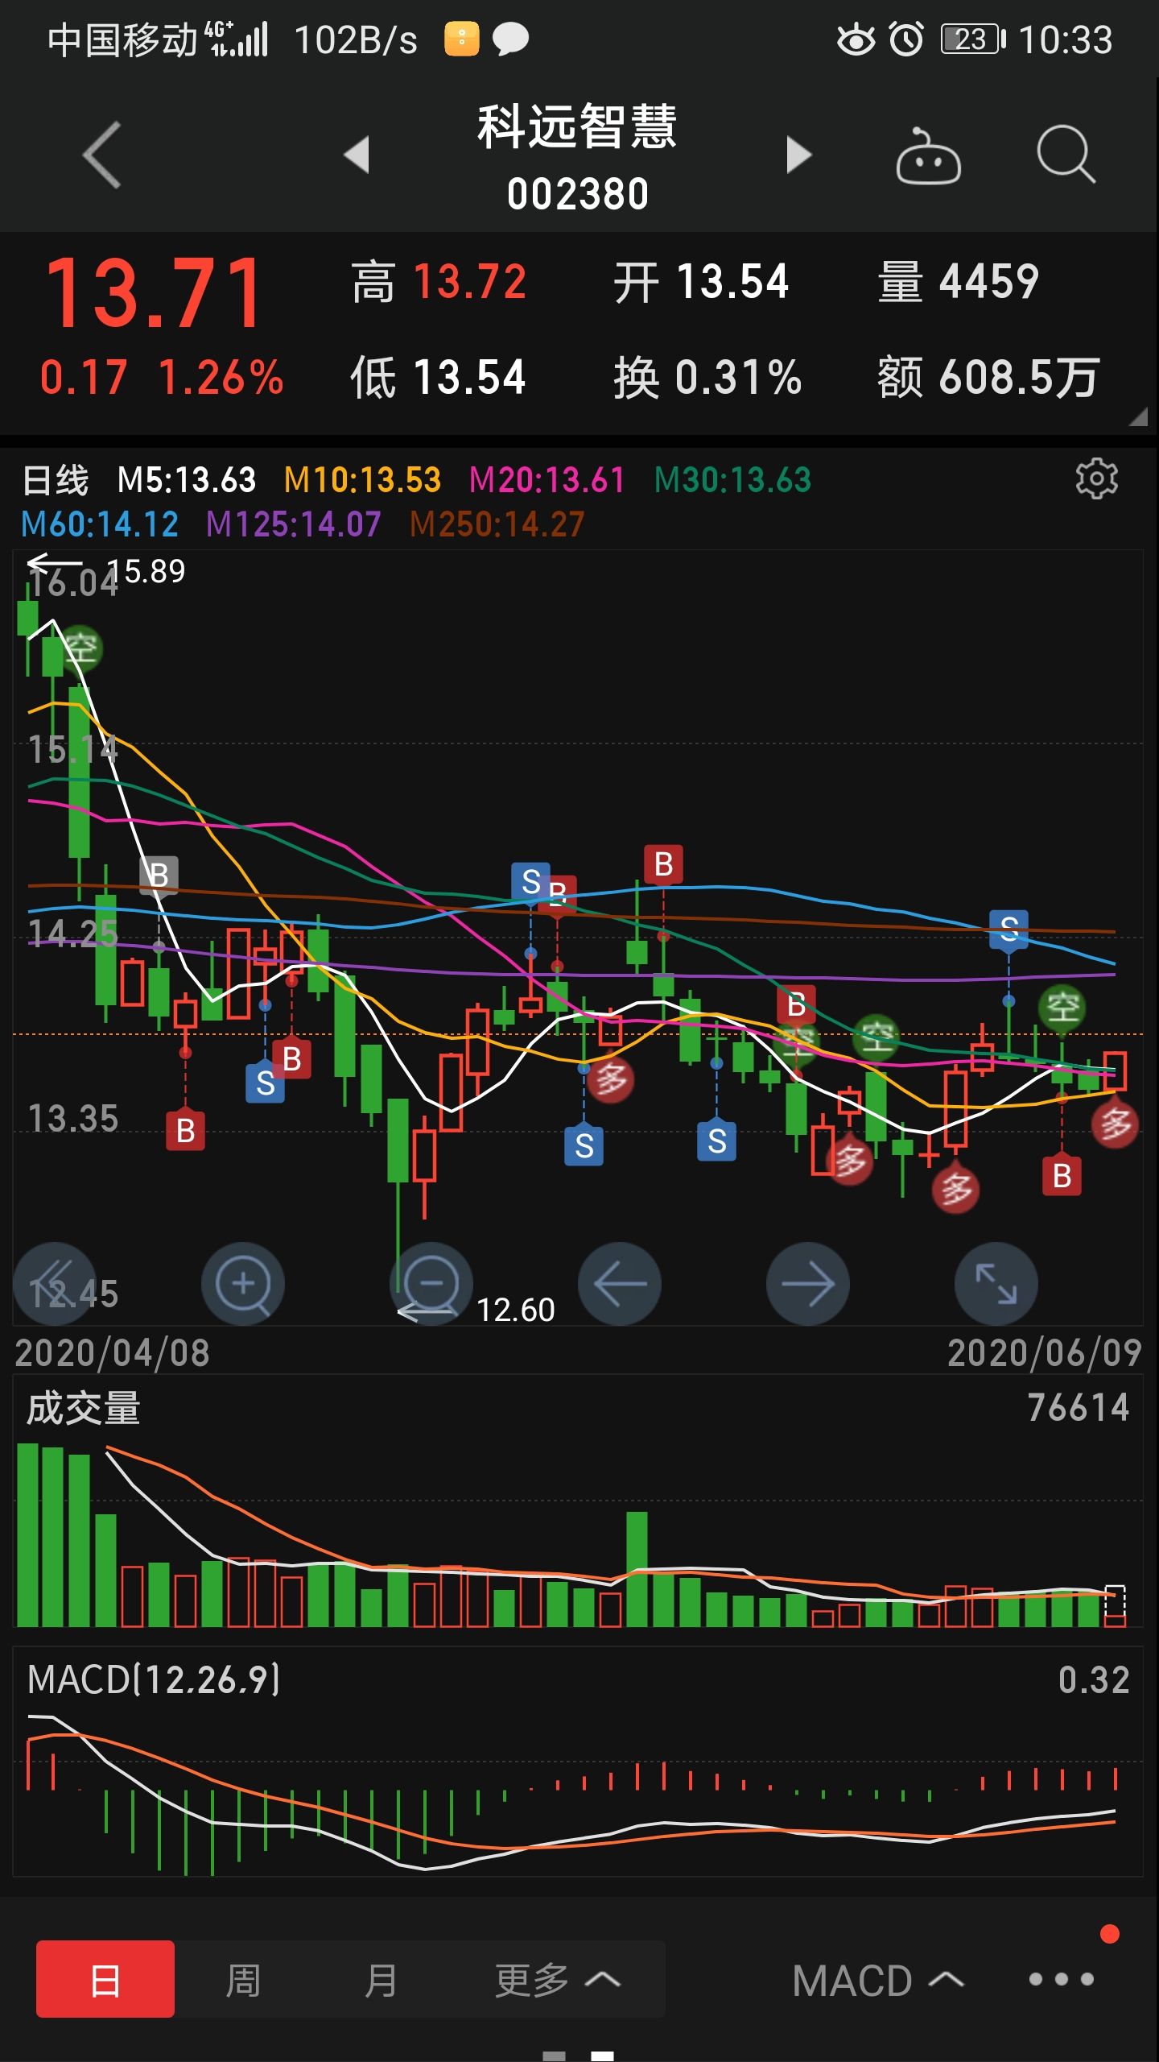Open the three-dot more menu

[1062, 1979]
